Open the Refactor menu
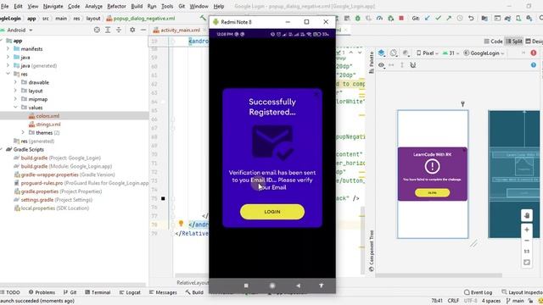This screenshot has width=543, height=305. pyautogui.click(x=116, y=6)
